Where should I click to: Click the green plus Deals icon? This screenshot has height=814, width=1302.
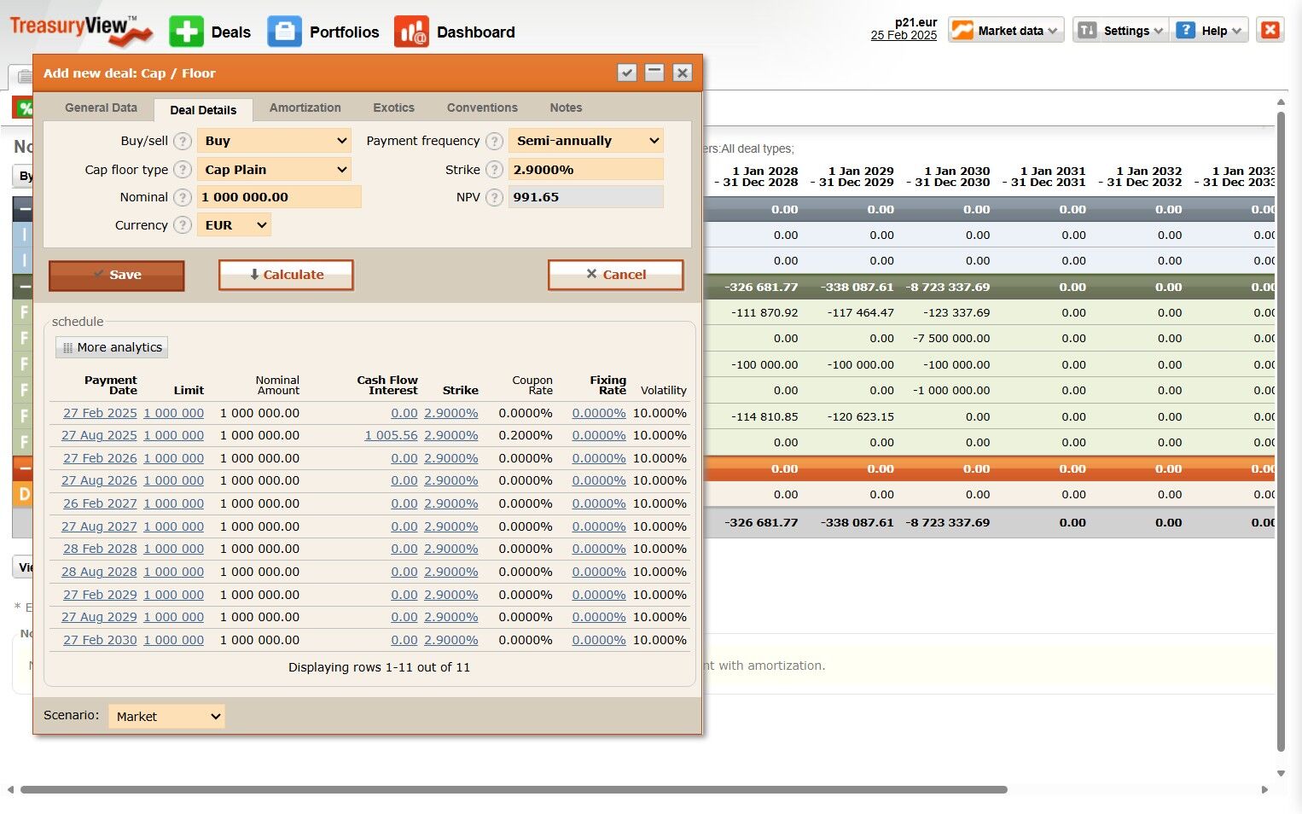(186, 32)
